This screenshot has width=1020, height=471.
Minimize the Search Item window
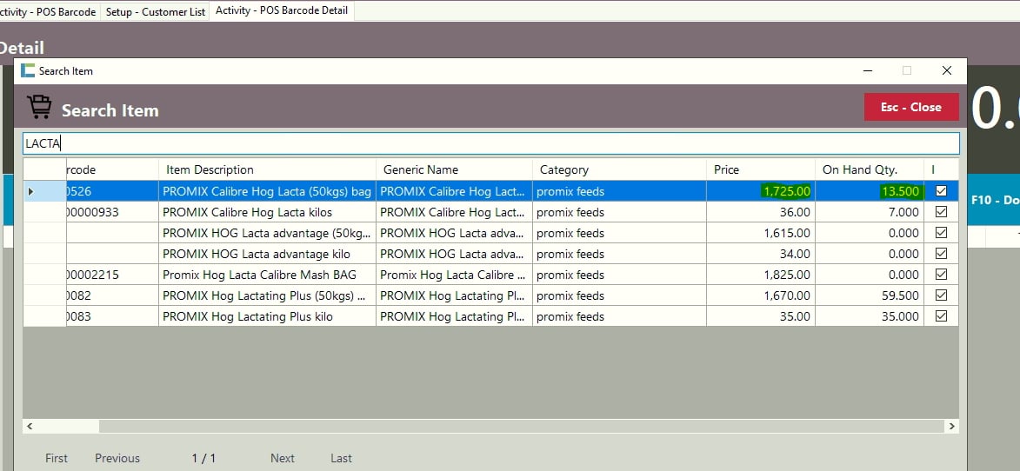tap(867, 71)
